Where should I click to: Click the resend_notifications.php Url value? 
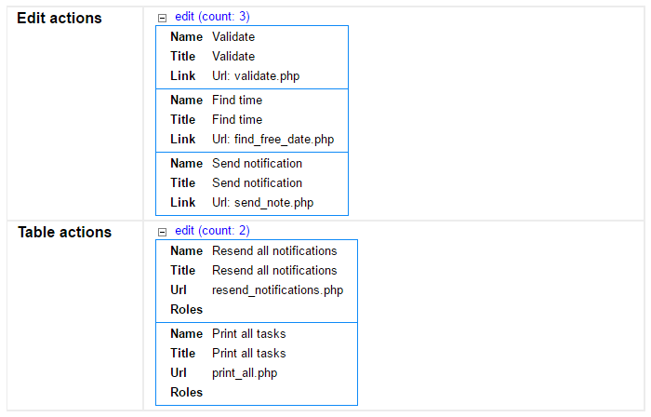pos(278,289)
